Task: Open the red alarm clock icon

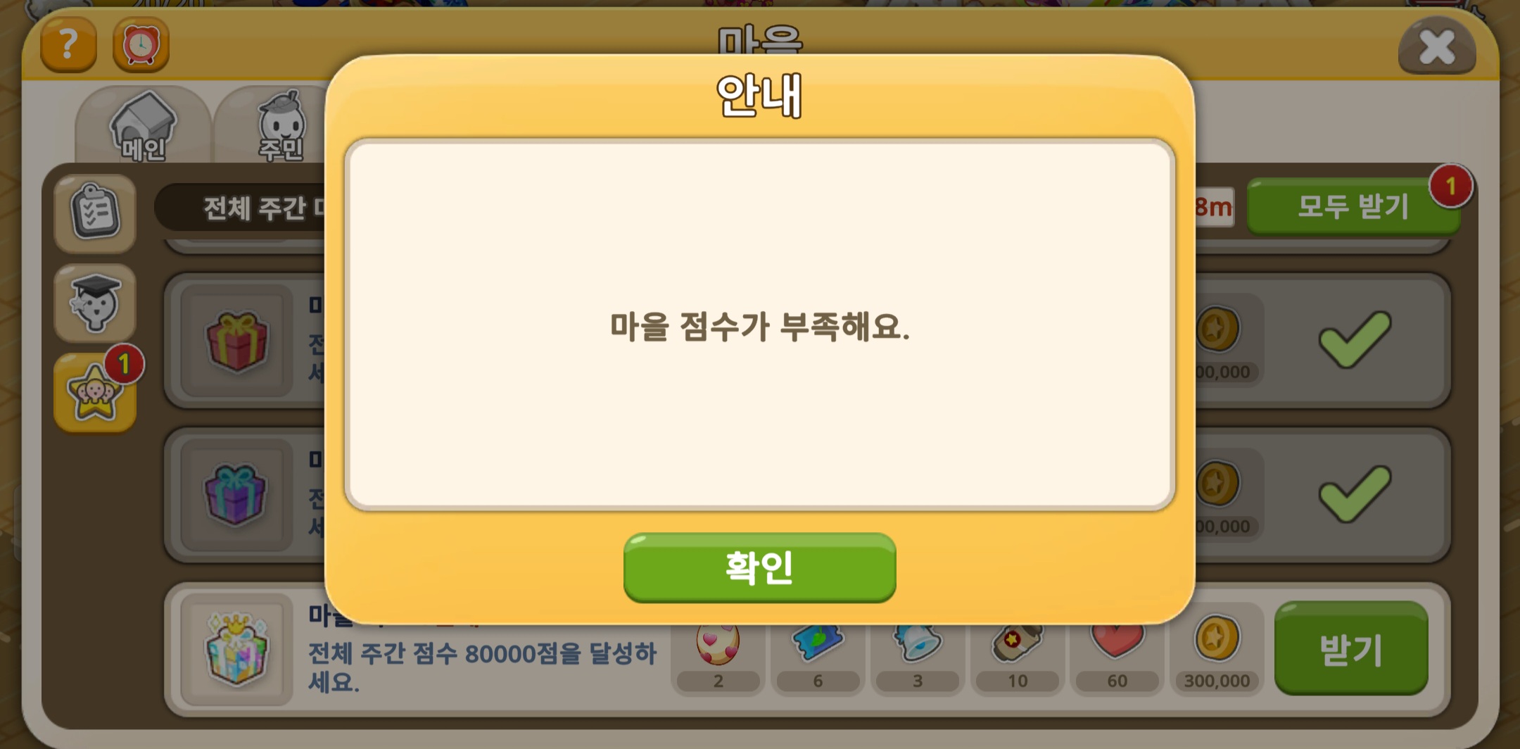Action: [x=141, y=45]
